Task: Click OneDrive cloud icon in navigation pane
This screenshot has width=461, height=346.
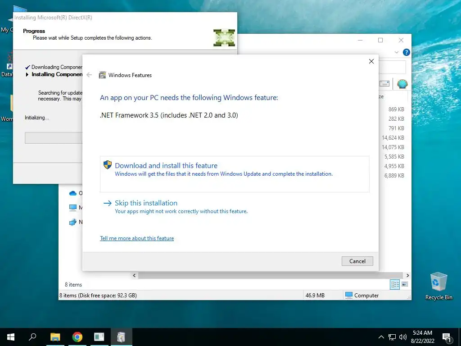Action: (x=72, y=193)
